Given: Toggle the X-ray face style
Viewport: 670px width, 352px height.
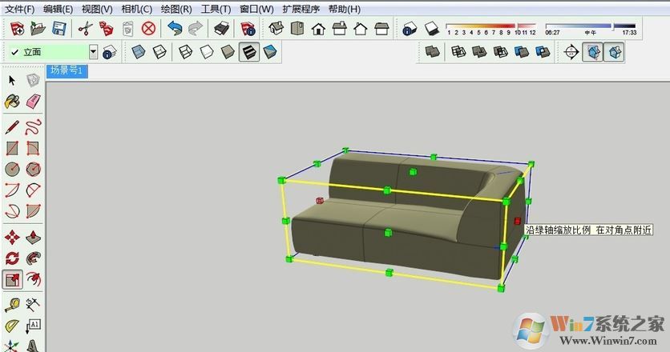Looking at the screenshot, I should pos(139,52).
